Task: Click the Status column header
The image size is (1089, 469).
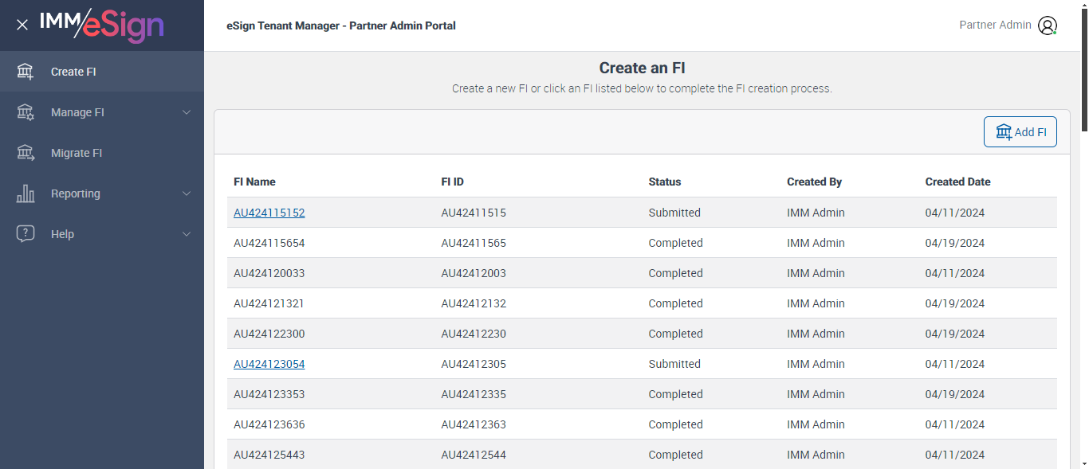Action: [665, 182]
